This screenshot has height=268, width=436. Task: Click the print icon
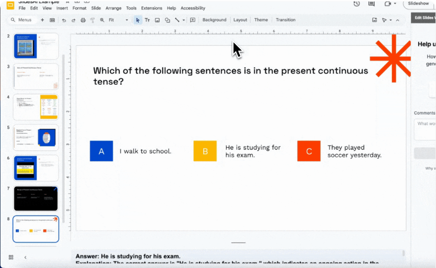(x=83, y=20)
